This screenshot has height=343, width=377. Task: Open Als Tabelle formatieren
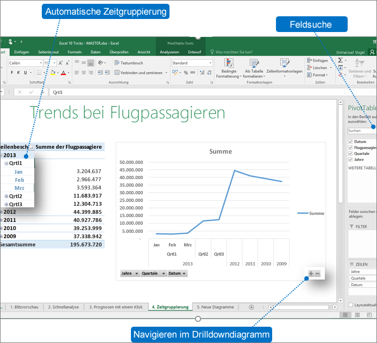254,68
